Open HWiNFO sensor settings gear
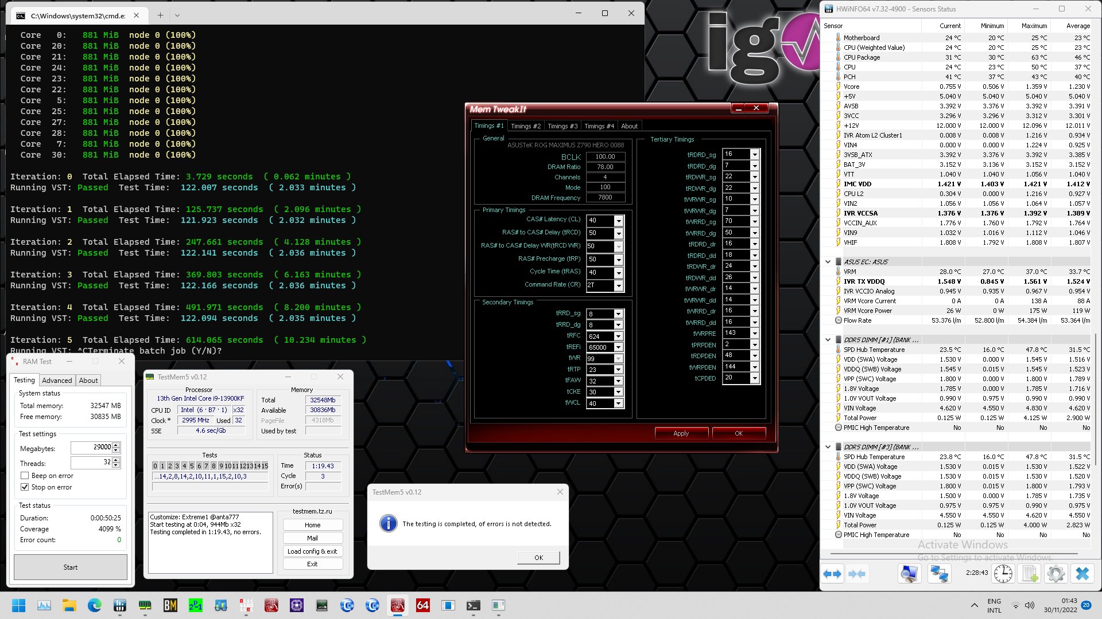 click(1056, 573)
